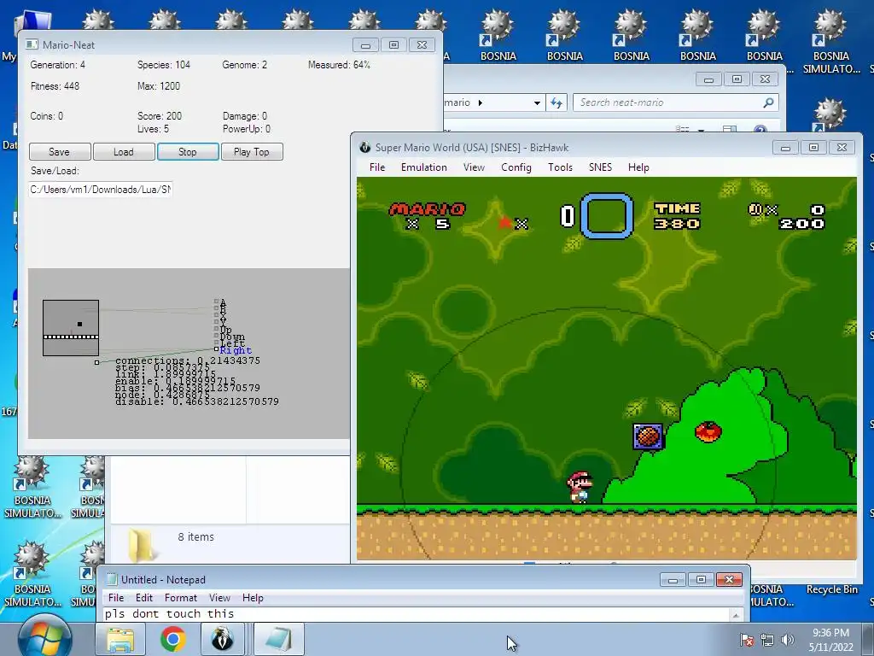Click the Save button in Mario-Neat
The image size is (874, 656).
60,152
